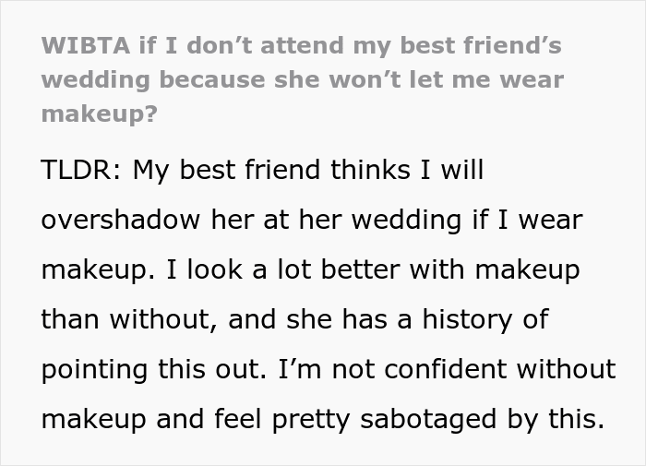Click the line "My best friend thinks I will"
The height and width of the screenshot is (466, 646).
tap(308, 170)
